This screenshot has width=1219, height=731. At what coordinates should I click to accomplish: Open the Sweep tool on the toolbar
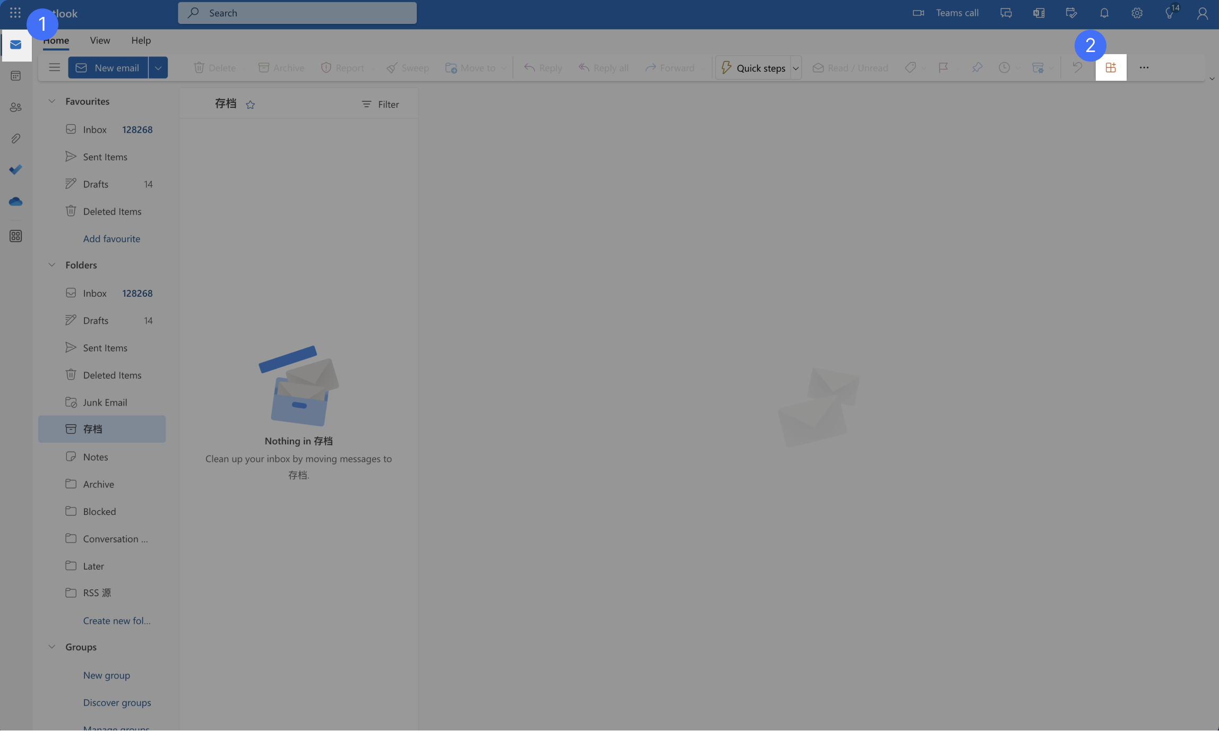tap(408, 67)
